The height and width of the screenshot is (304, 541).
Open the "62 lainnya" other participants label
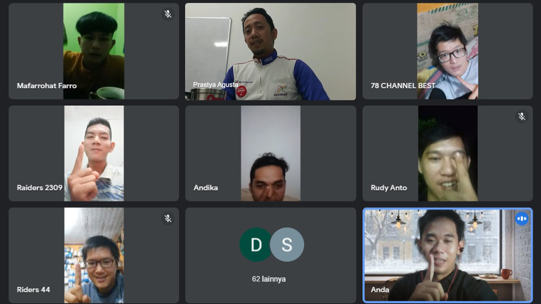tap(269, 279)
